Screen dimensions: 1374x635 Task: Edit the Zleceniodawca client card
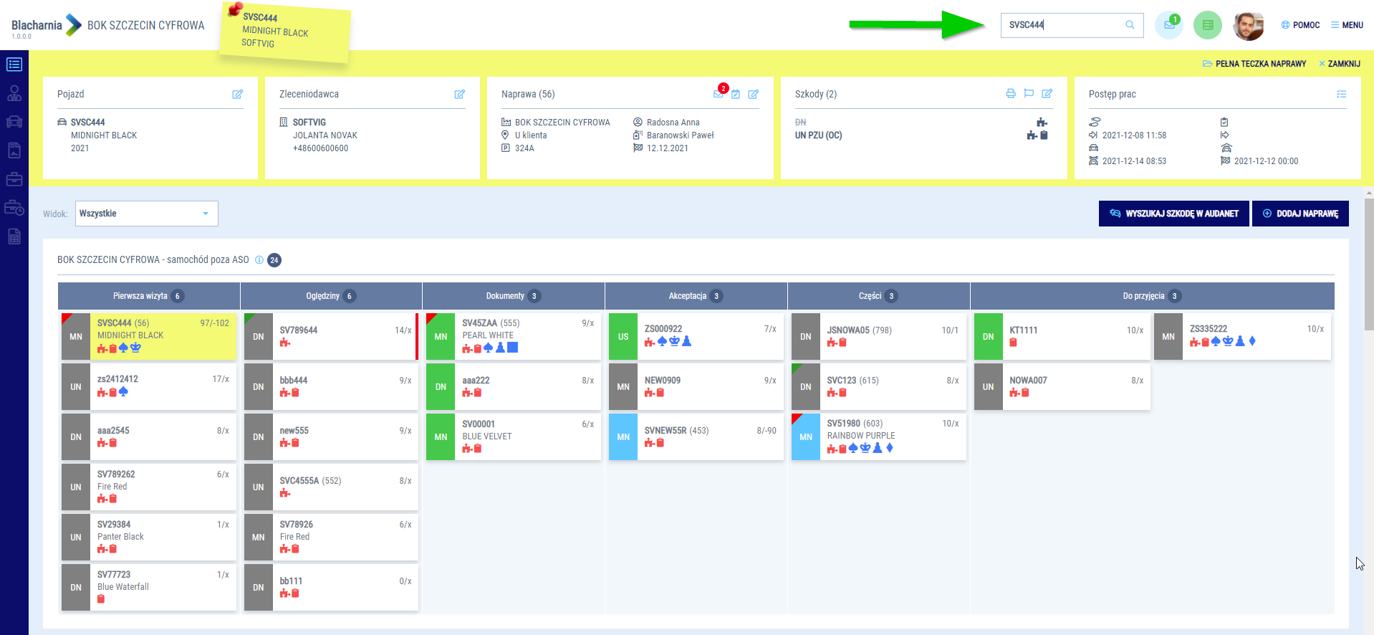point(459,94)
